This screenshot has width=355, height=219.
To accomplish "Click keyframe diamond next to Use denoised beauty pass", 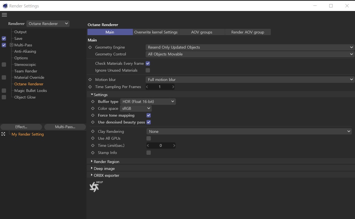I will (93, 122).
